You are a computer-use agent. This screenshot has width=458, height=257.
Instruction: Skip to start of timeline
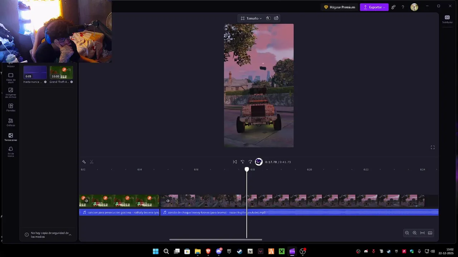(235, 162)
